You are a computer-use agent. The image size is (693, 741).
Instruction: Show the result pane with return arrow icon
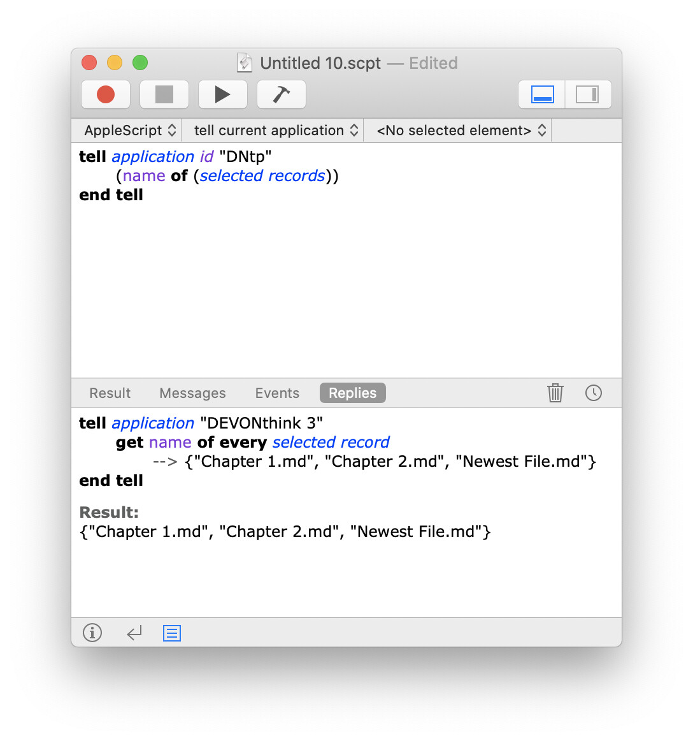click(x=134, y=633)
